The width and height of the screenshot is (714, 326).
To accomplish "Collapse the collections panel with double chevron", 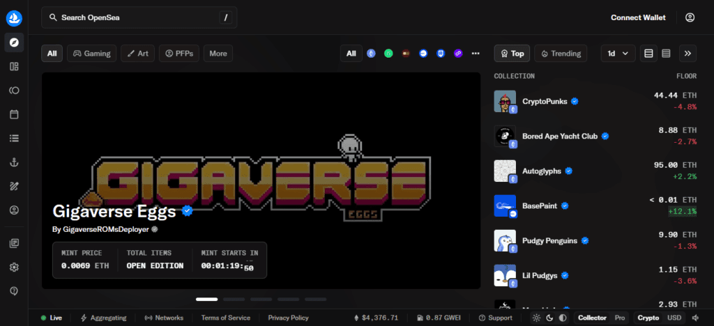I will tap(688, 53).
